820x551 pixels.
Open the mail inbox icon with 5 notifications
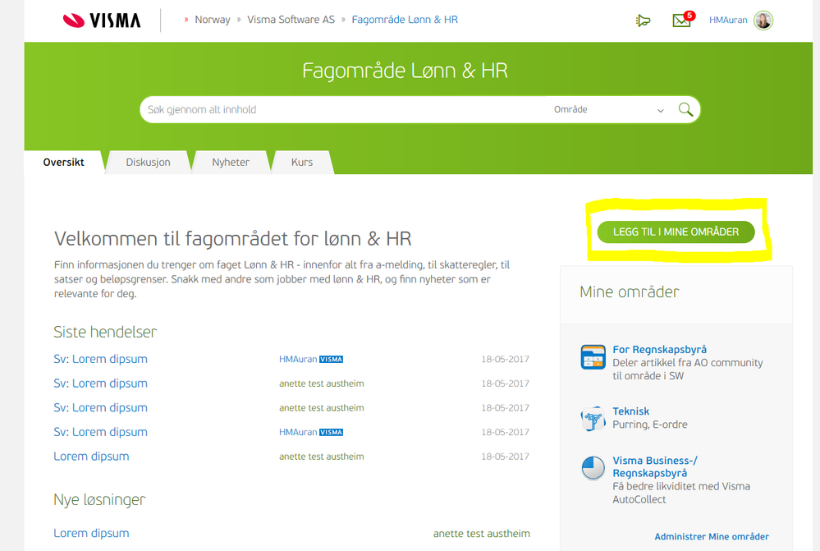pyautogui.click(x=683, y=20)
